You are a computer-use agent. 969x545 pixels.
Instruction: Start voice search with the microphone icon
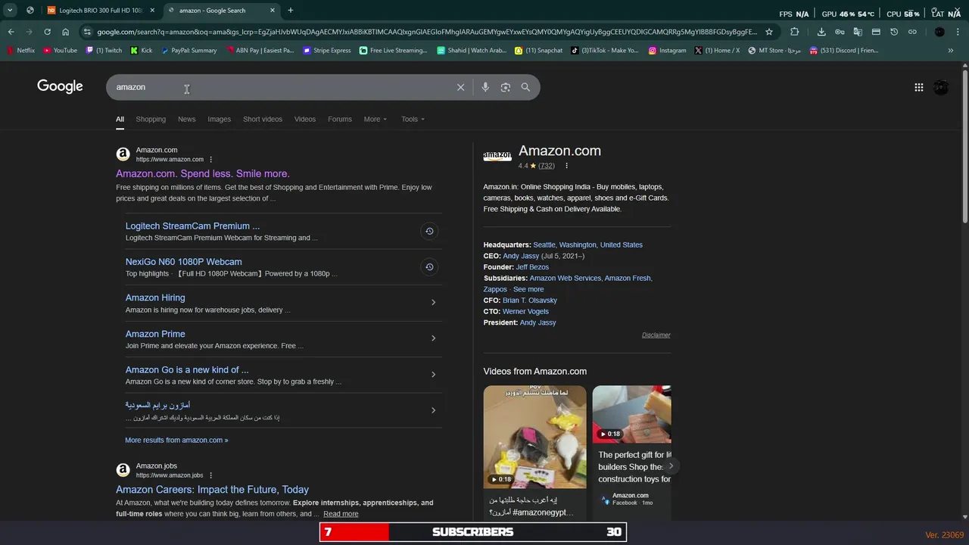[485, 87]
